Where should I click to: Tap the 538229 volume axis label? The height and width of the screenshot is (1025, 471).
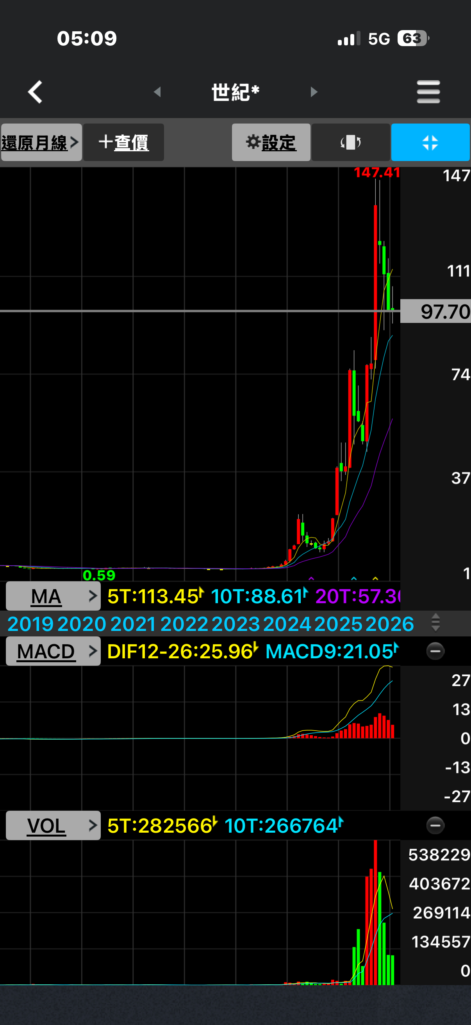pyautogui.click(x=439, y=855)
